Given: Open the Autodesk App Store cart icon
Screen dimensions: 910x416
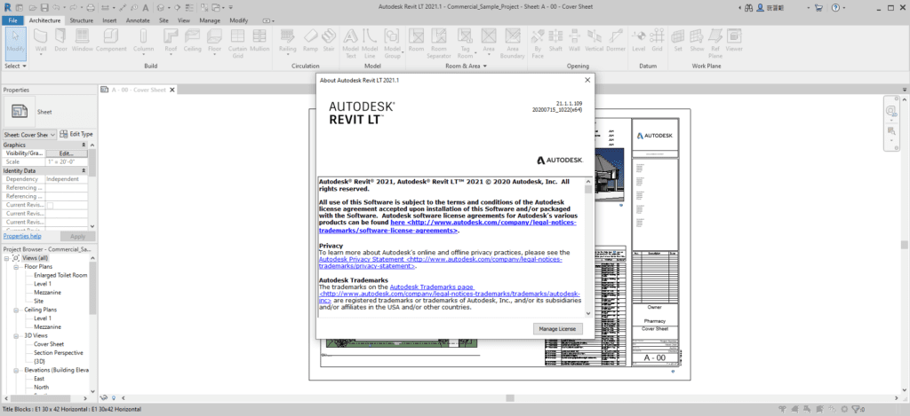Looking at the screenshot, I should click(818, 8).
